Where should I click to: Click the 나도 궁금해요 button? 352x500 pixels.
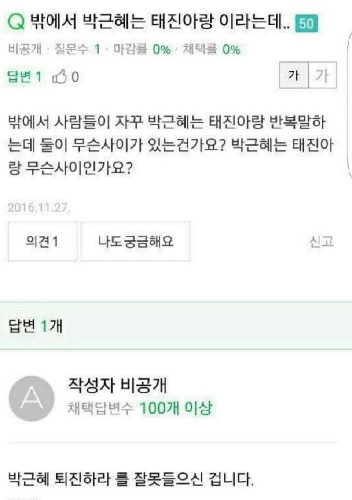point(135,242)
